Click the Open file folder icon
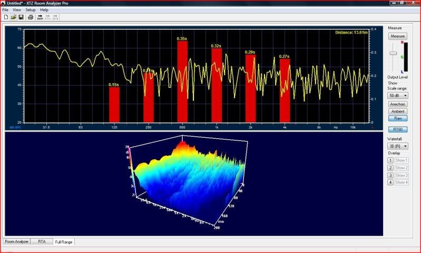This screenshot has height=253, width=421. pyautogui.click(x=13, y=17)
